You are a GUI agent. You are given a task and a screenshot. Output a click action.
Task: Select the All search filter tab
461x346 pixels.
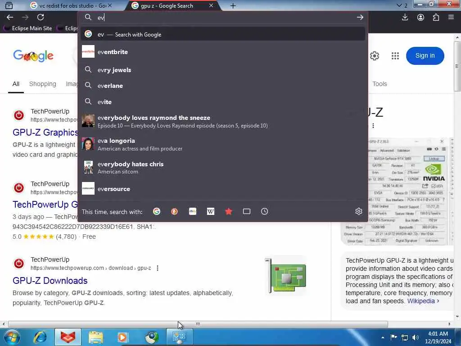16,84
